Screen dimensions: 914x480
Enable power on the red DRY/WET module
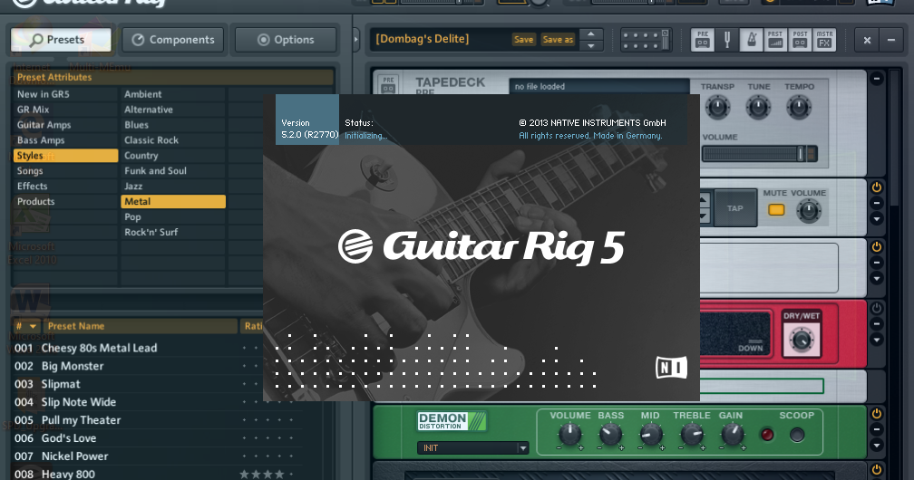876,308
